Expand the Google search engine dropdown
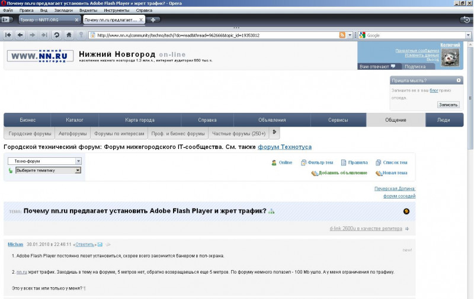This screenshot has height=299, width=474. [468, 35]
